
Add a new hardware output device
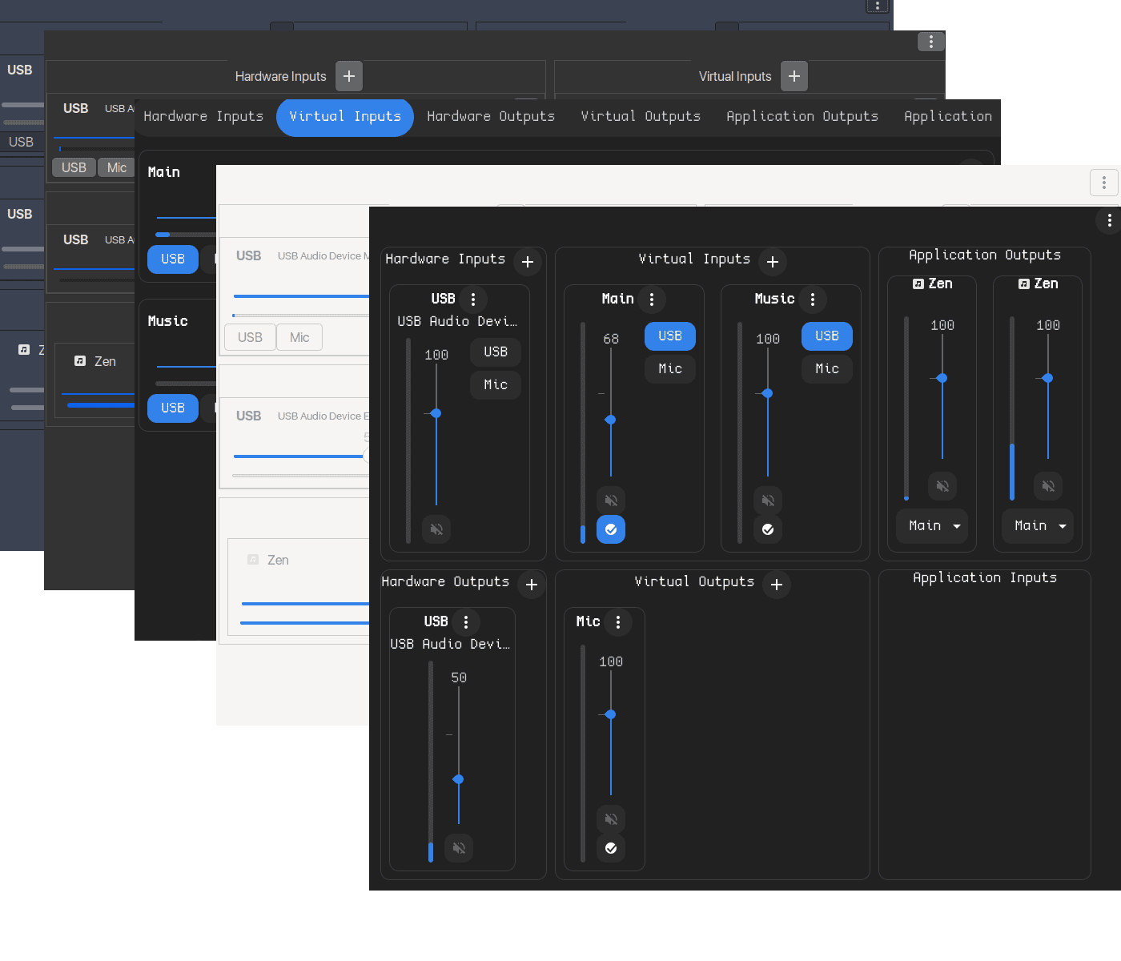coord(532,585)
